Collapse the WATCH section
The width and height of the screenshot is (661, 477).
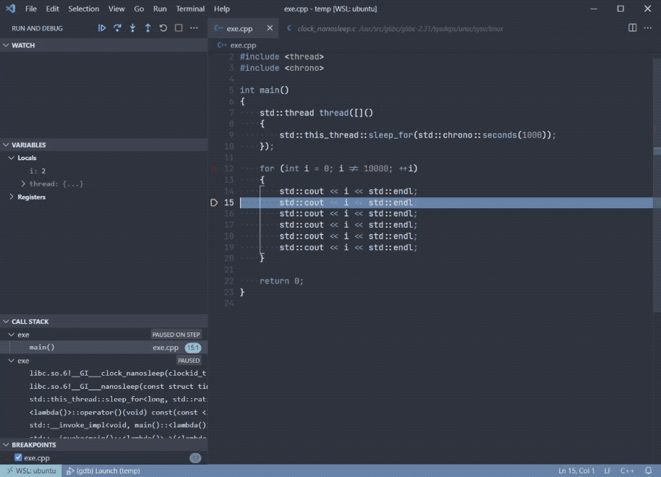pyautogui.click(x=6, y=45)
